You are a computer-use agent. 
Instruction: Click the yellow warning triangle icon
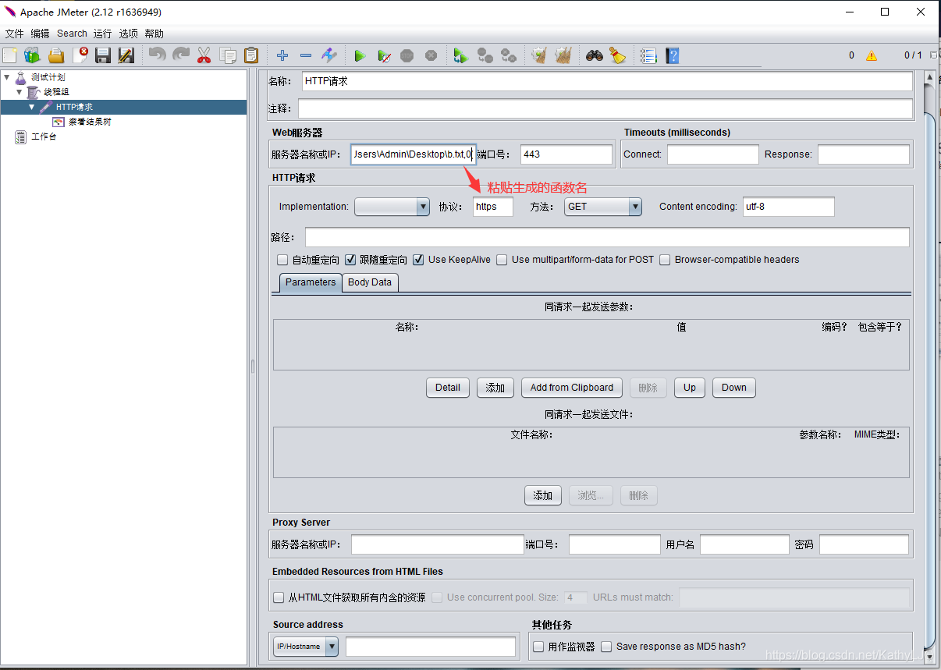click(871, 55)
